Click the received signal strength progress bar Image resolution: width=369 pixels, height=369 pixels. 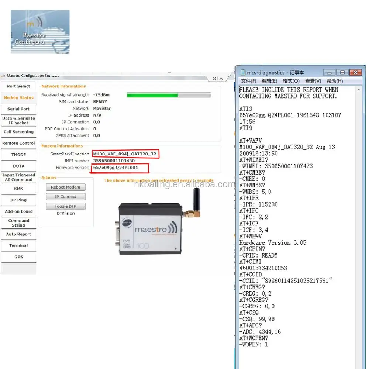pos(169,95)
